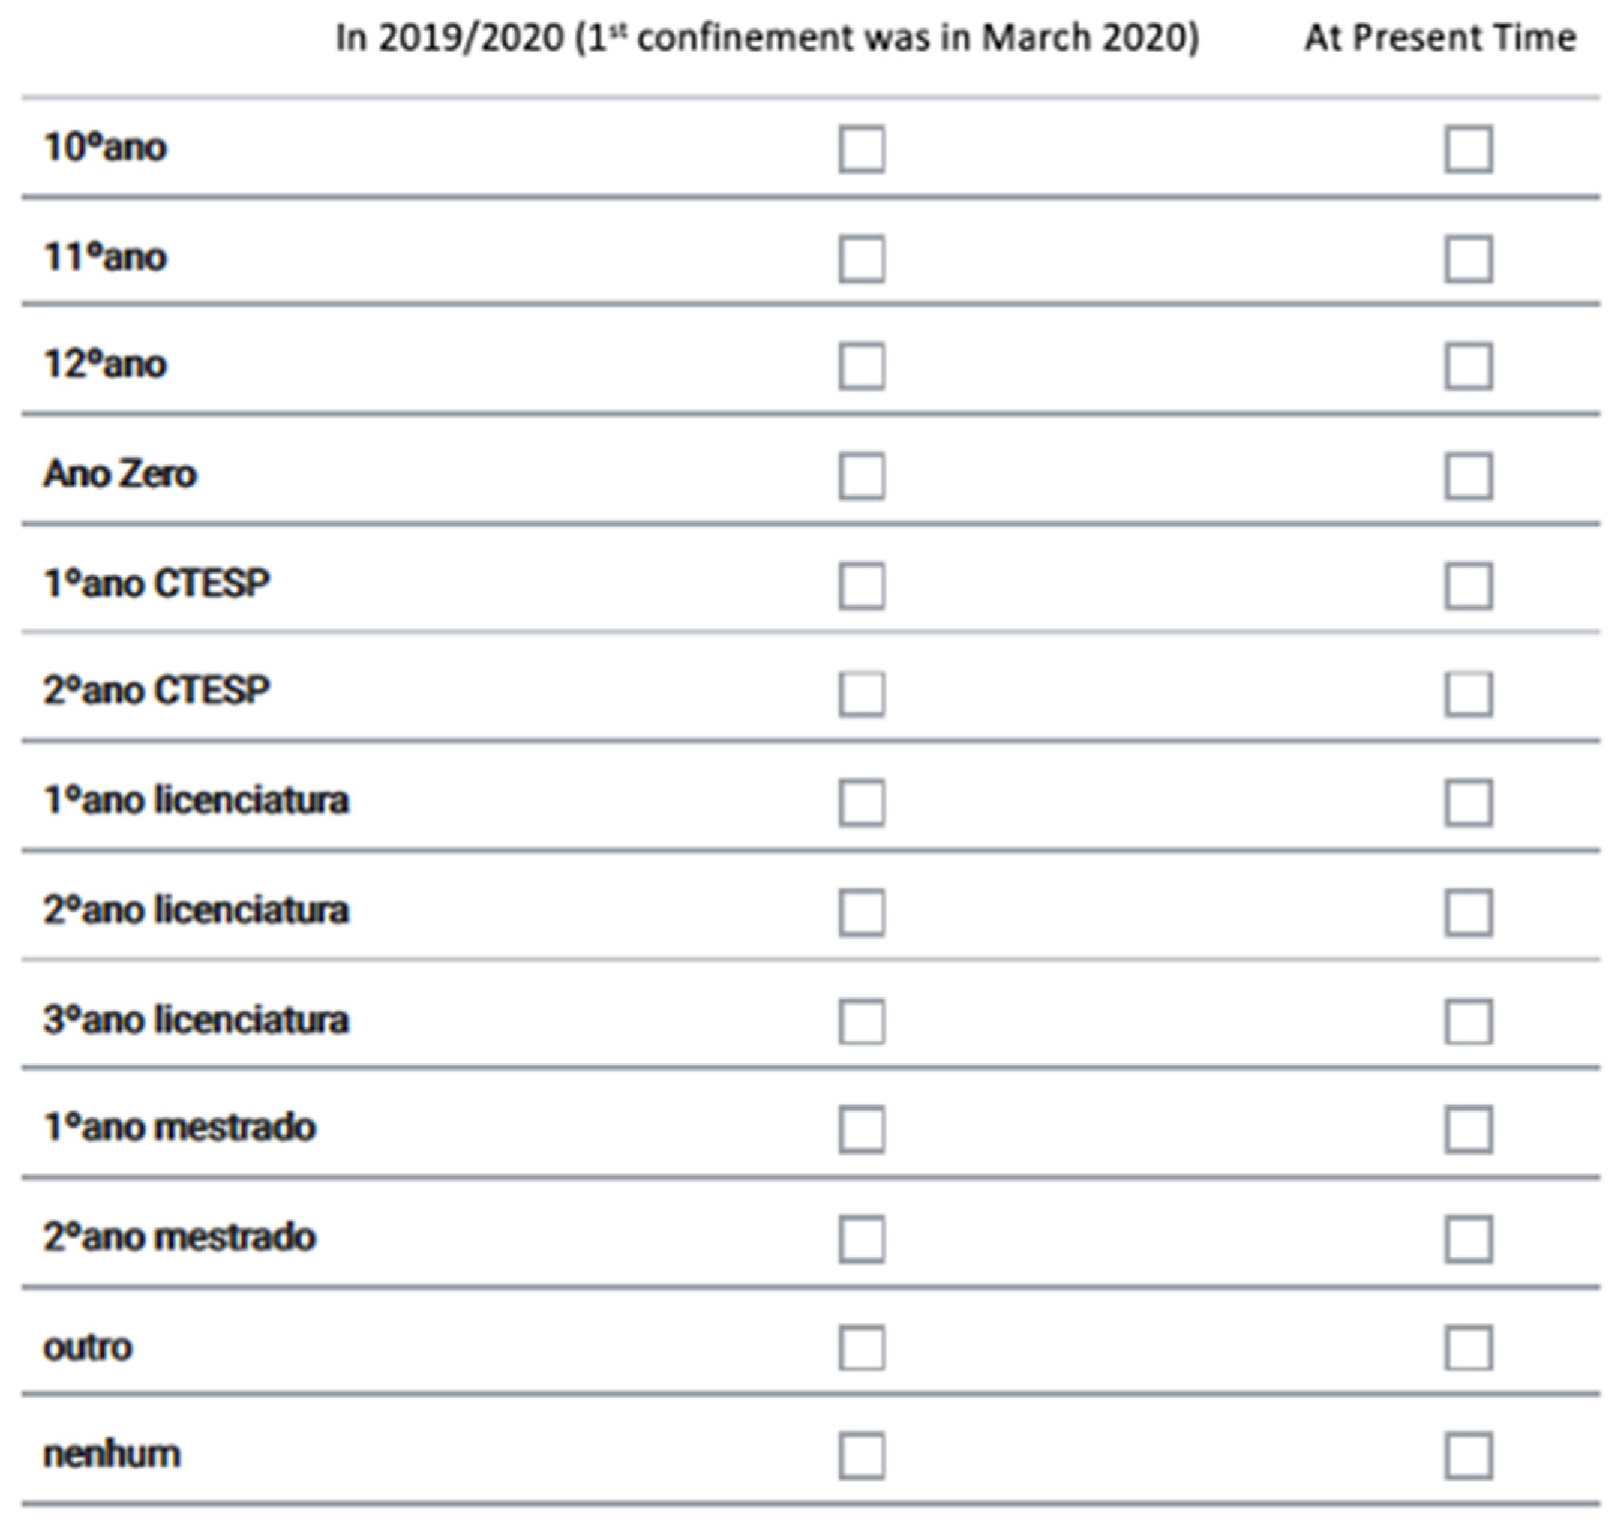Check Ano Zero for 2019/2020
The height and width of the screenshot is (1522, 1621).
(861, 475)
